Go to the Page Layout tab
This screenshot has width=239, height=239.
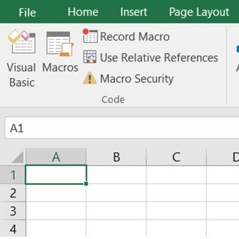[x=199, y=12]
